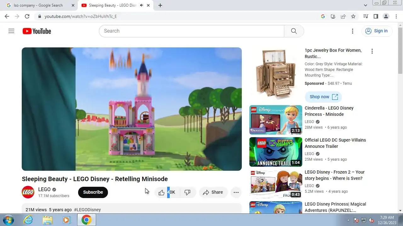
Task: Dislike the video with thumbs-down icon
Action: (x=187, y=192)
